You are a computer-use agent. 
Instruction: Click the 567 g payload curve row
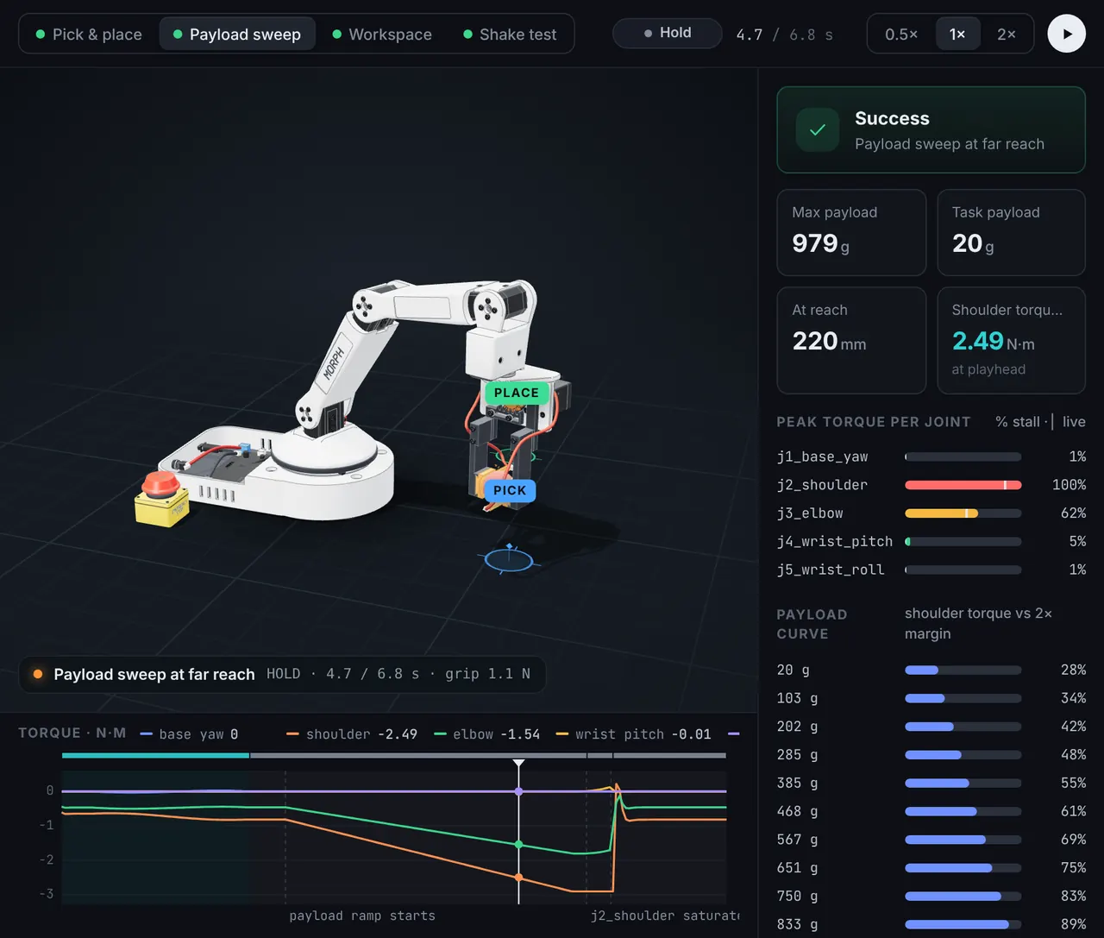click(931, 840)
